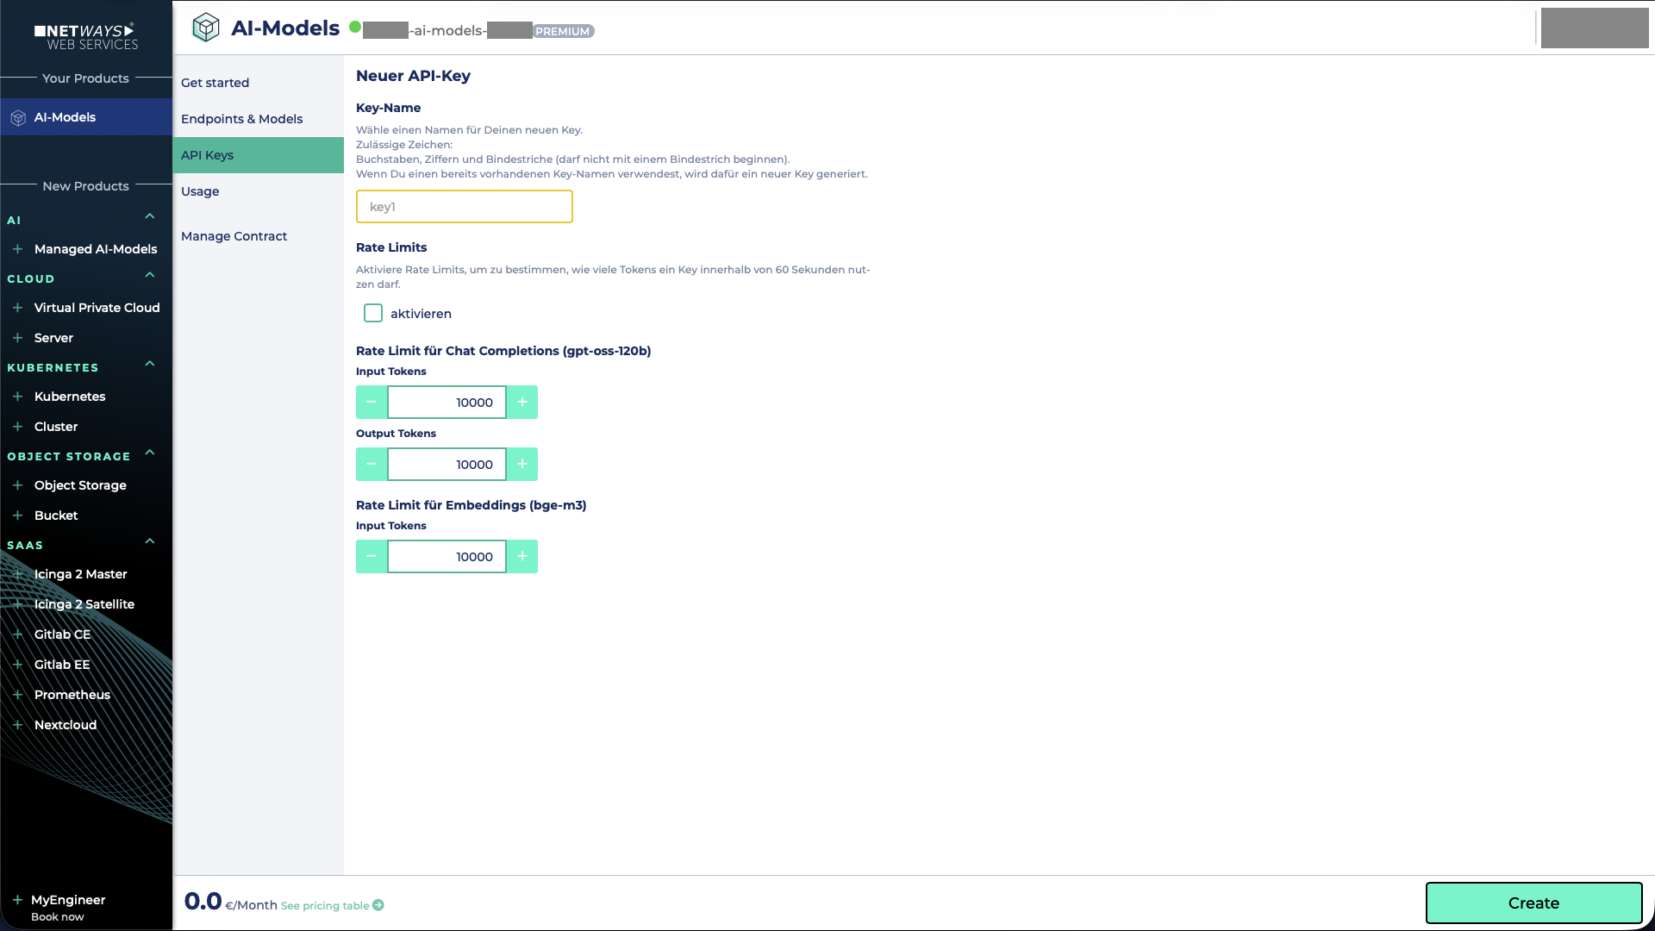Click the PREMIUM badge in the header
Screen dimensions: 1655x931
click(x=563, y=31)
